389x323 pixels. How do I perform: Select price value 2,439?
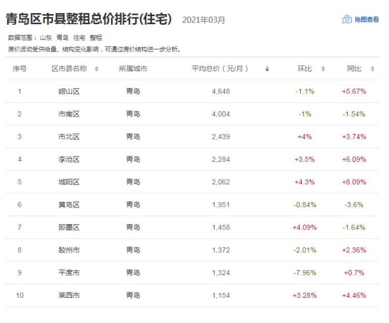(221, 137)
